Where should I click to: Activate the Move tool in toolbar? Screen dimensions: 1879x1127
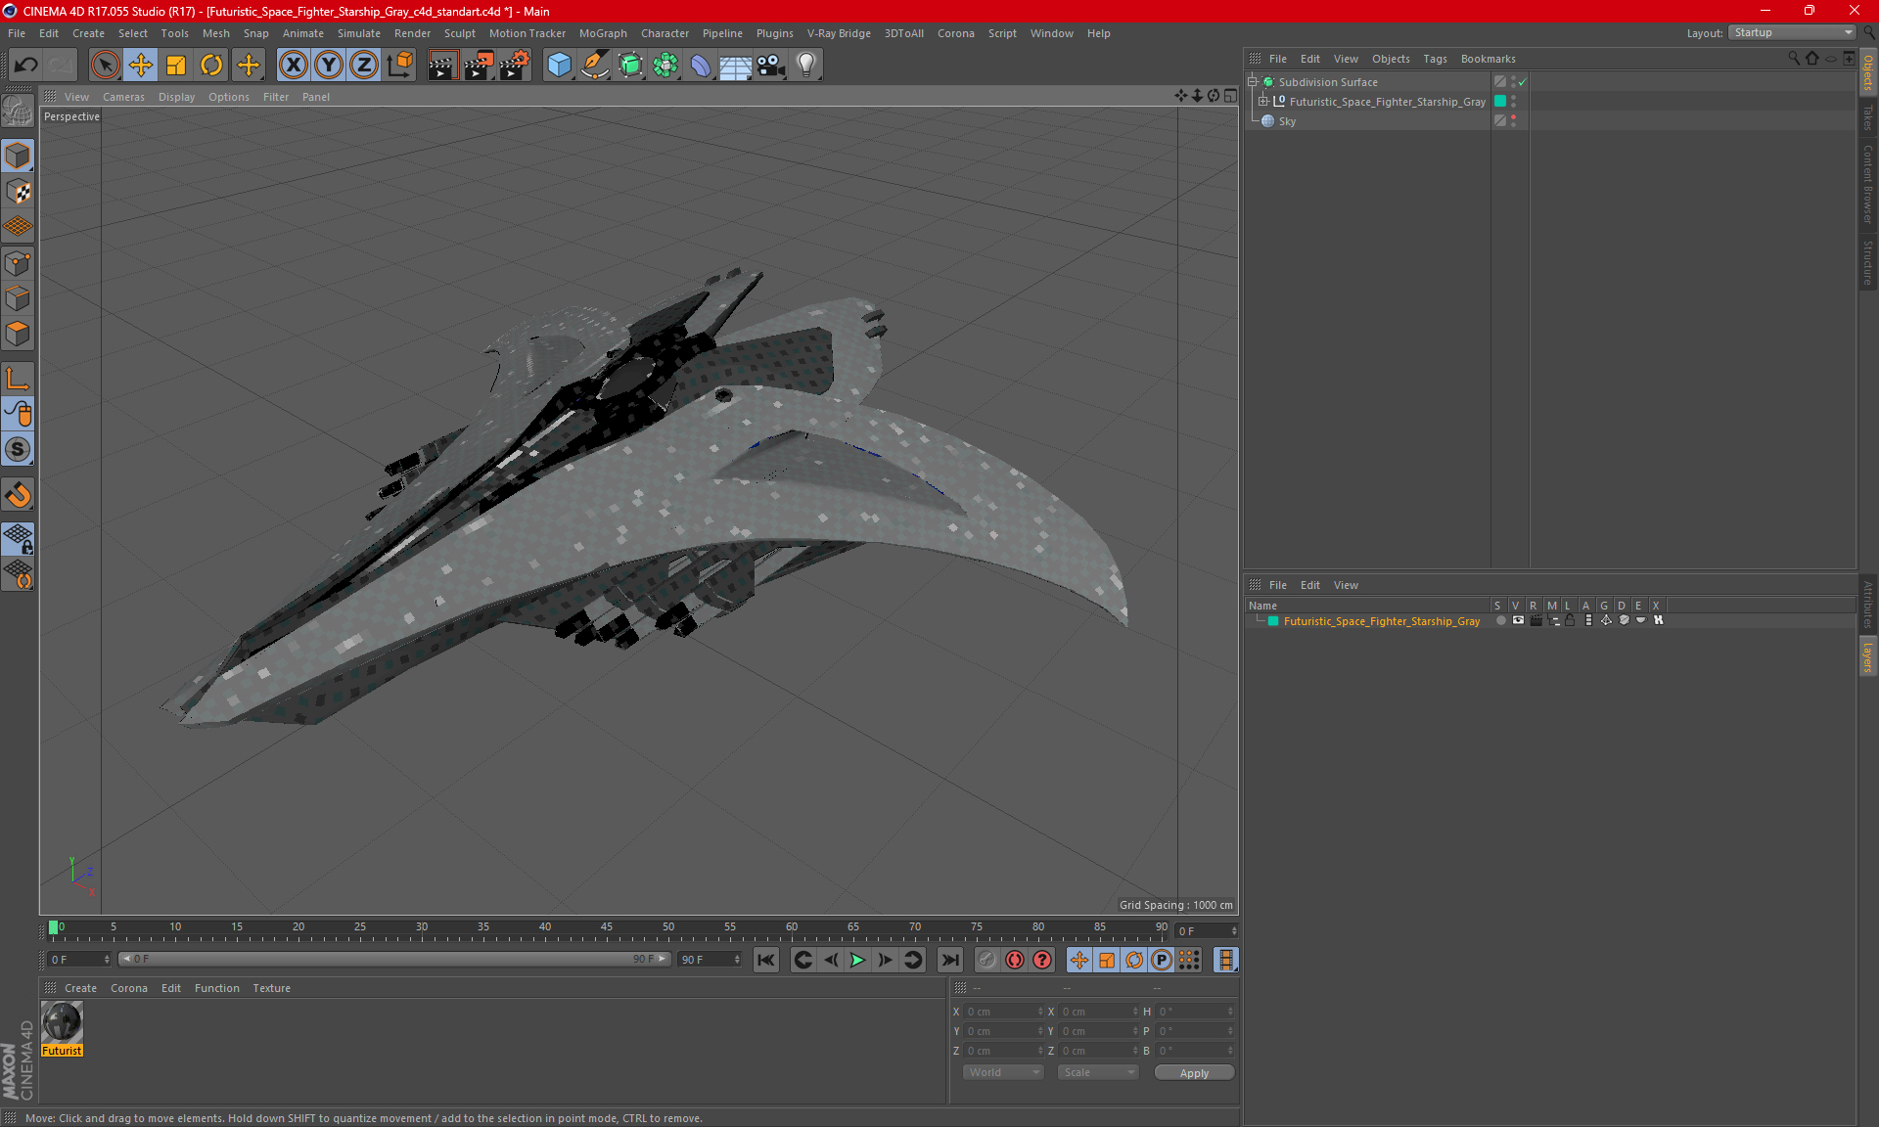[141, 66]
